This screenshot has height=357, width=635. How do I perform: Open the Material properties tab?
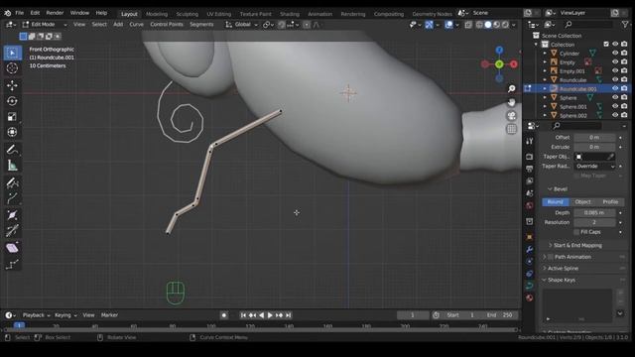tap(529, 297)
